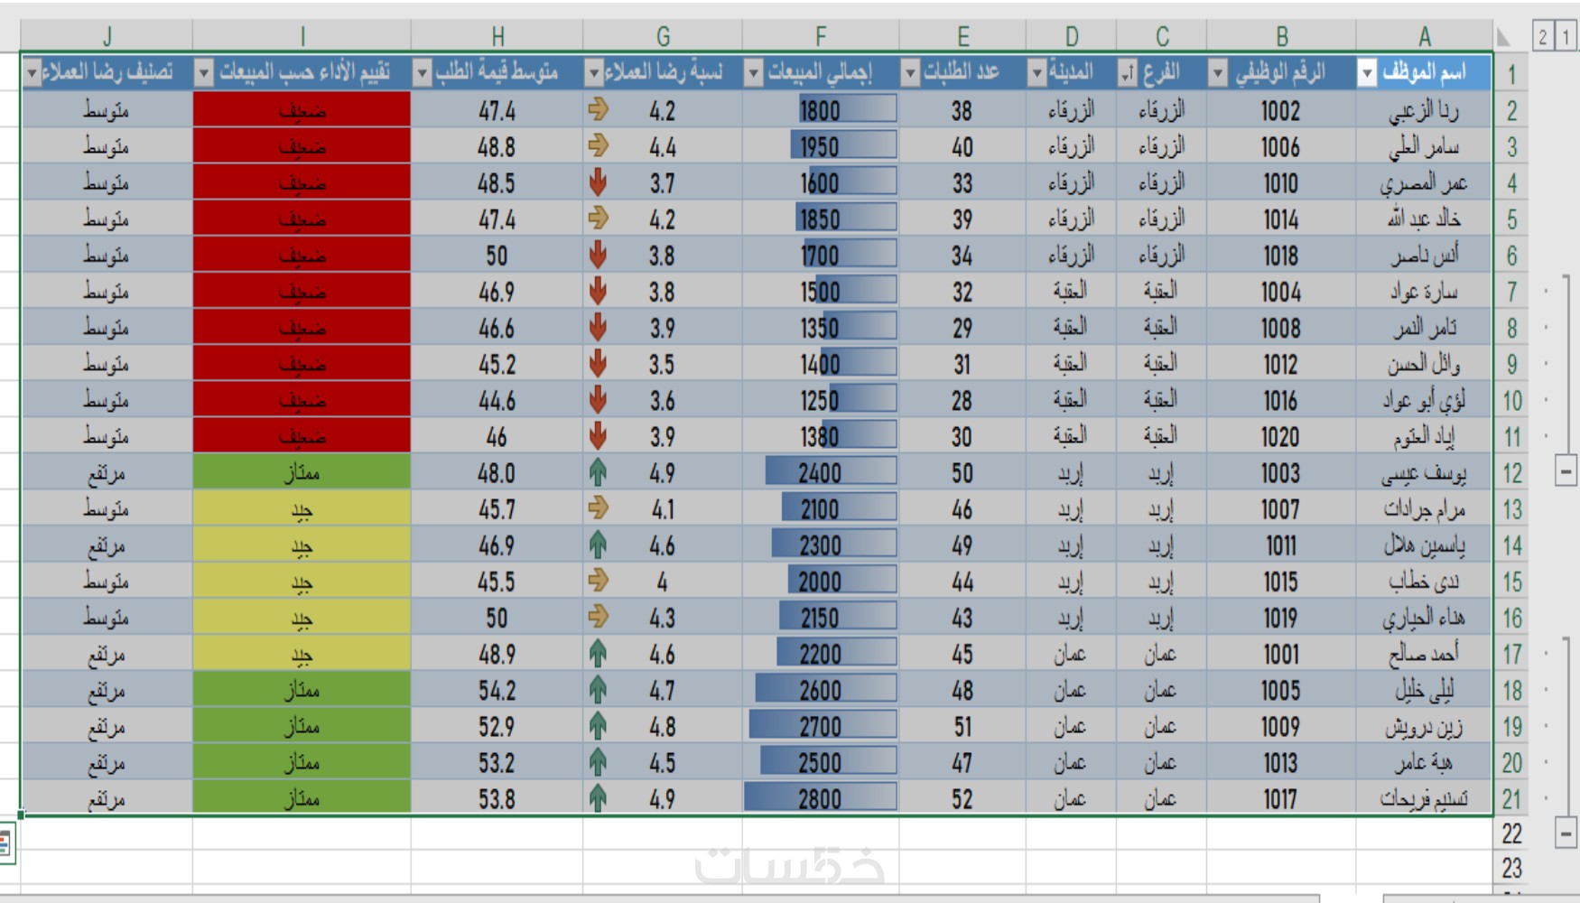Click the red ضعيف cell in سامر العلي's row
This screenshot has height=903, width=1580.
tap(302, 146)
